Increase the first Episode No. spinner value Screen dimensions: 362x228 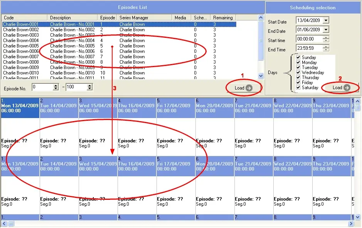[56, 86]
